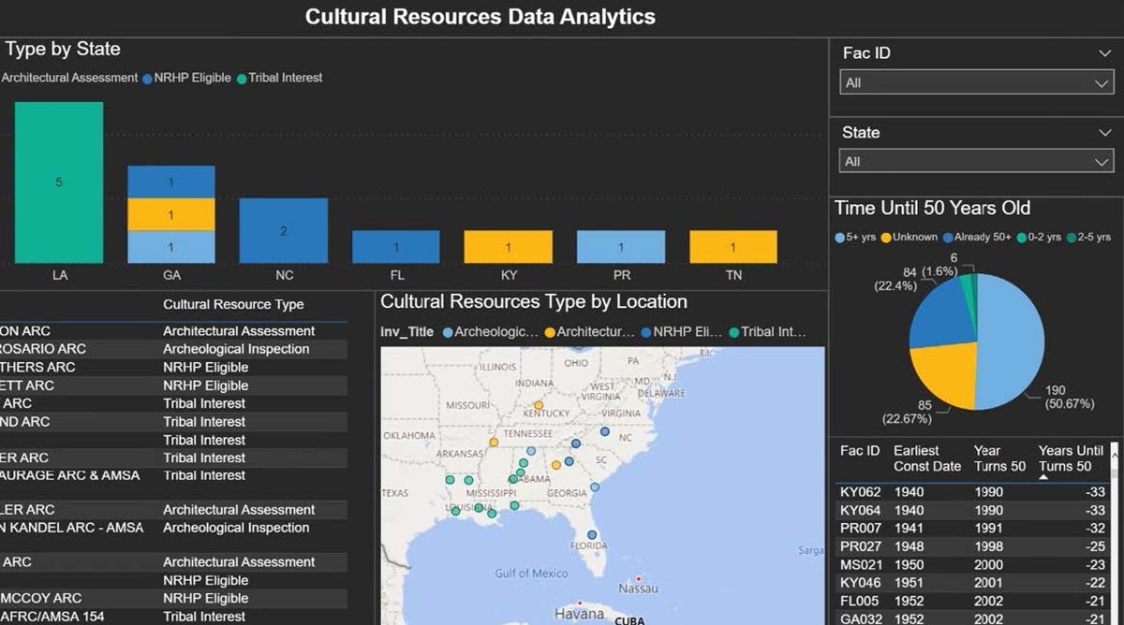Collapse the Fac ID slicer header chevron
This screenshot has width=1124, height=625.
tap(1104, 54)
